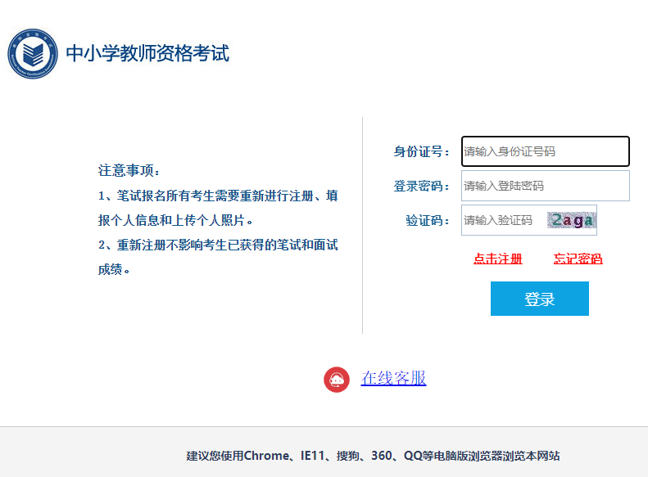Click the 身份证号 field label
Image resolution: width=648 pixels, height=477 pixels.
click(x=421, y=151)
